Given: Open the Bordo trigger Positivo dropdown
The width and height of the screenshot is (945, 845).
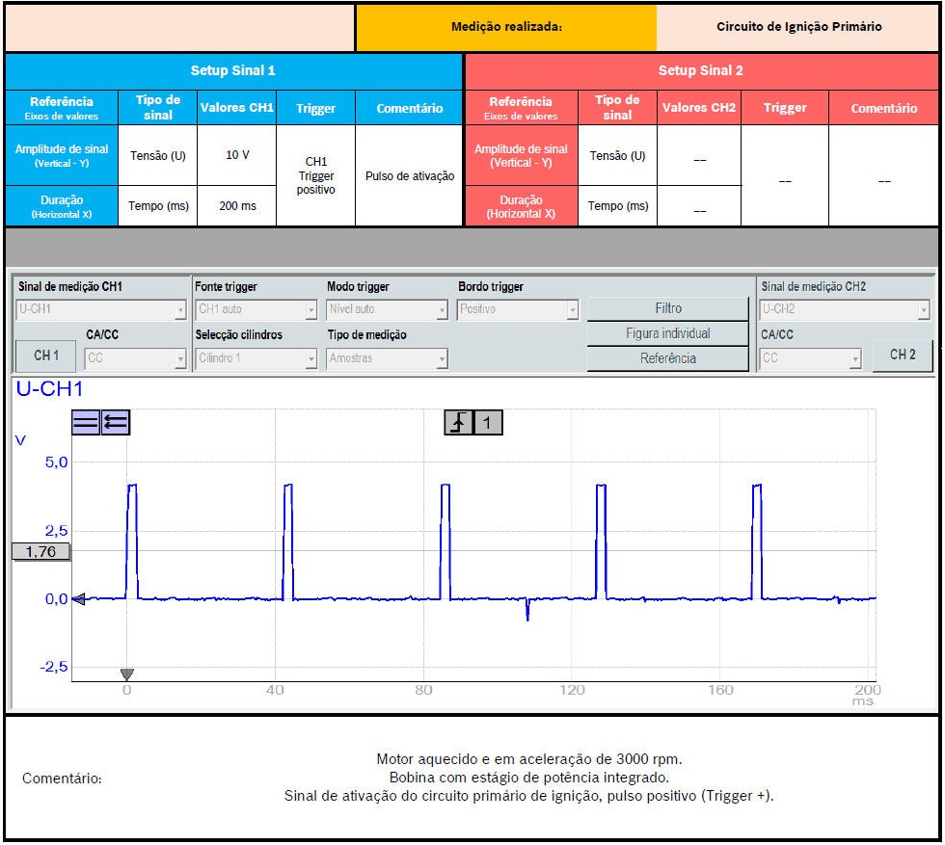Looking at the screenshot, I should (519, 309).
